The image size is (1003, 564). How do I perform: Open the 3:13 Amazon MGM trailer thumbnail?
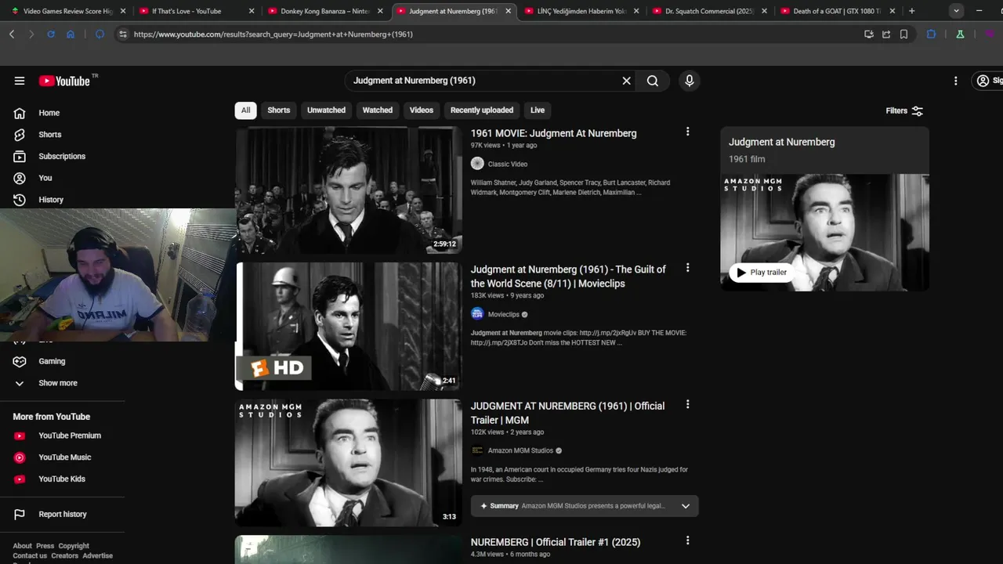pyautogui.click(x=349, y=463)
